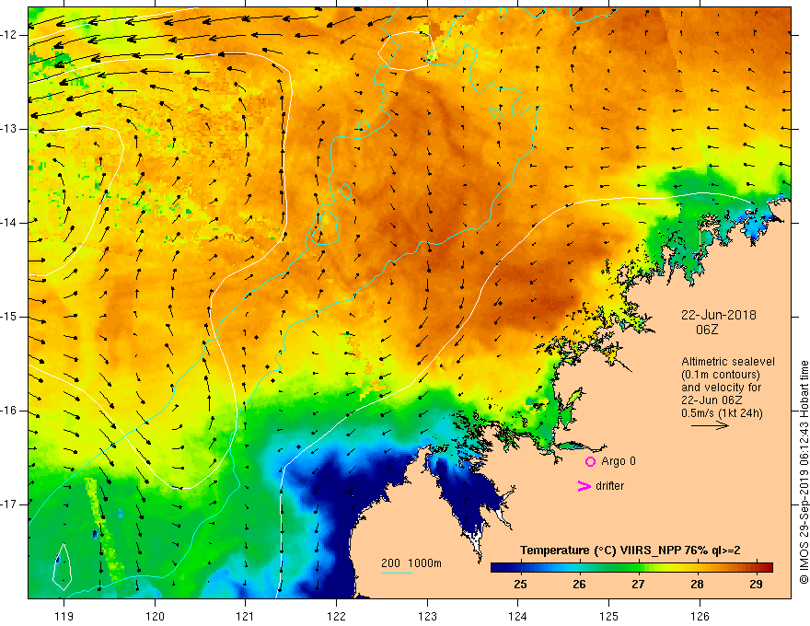Click the IMOS copyright timestamp text

(x=804, y=472)
